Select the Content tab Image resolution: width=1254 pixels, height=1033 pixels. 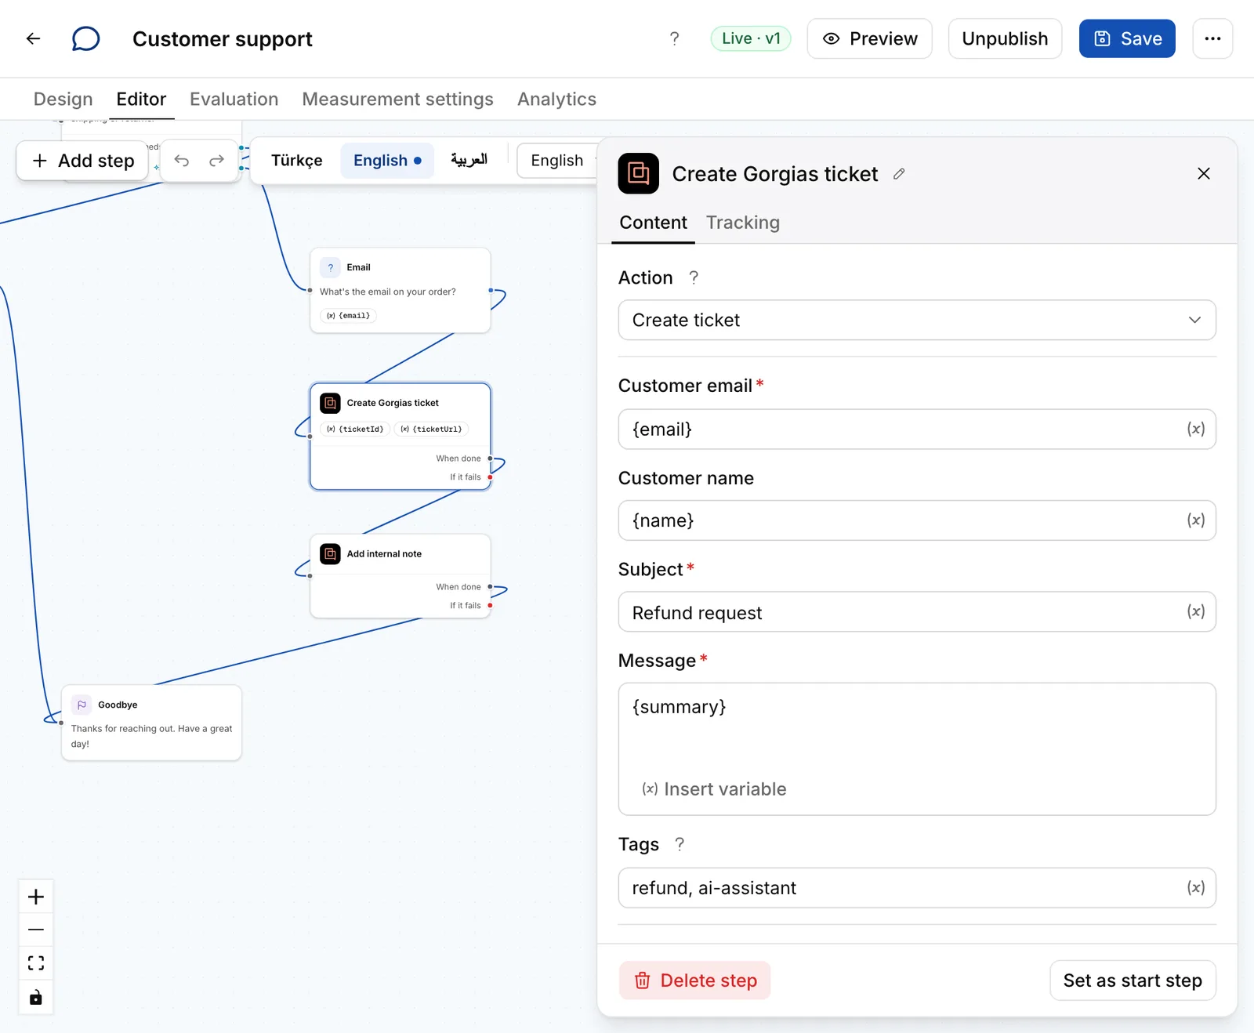pyautogui.click(x=653, y=223)
